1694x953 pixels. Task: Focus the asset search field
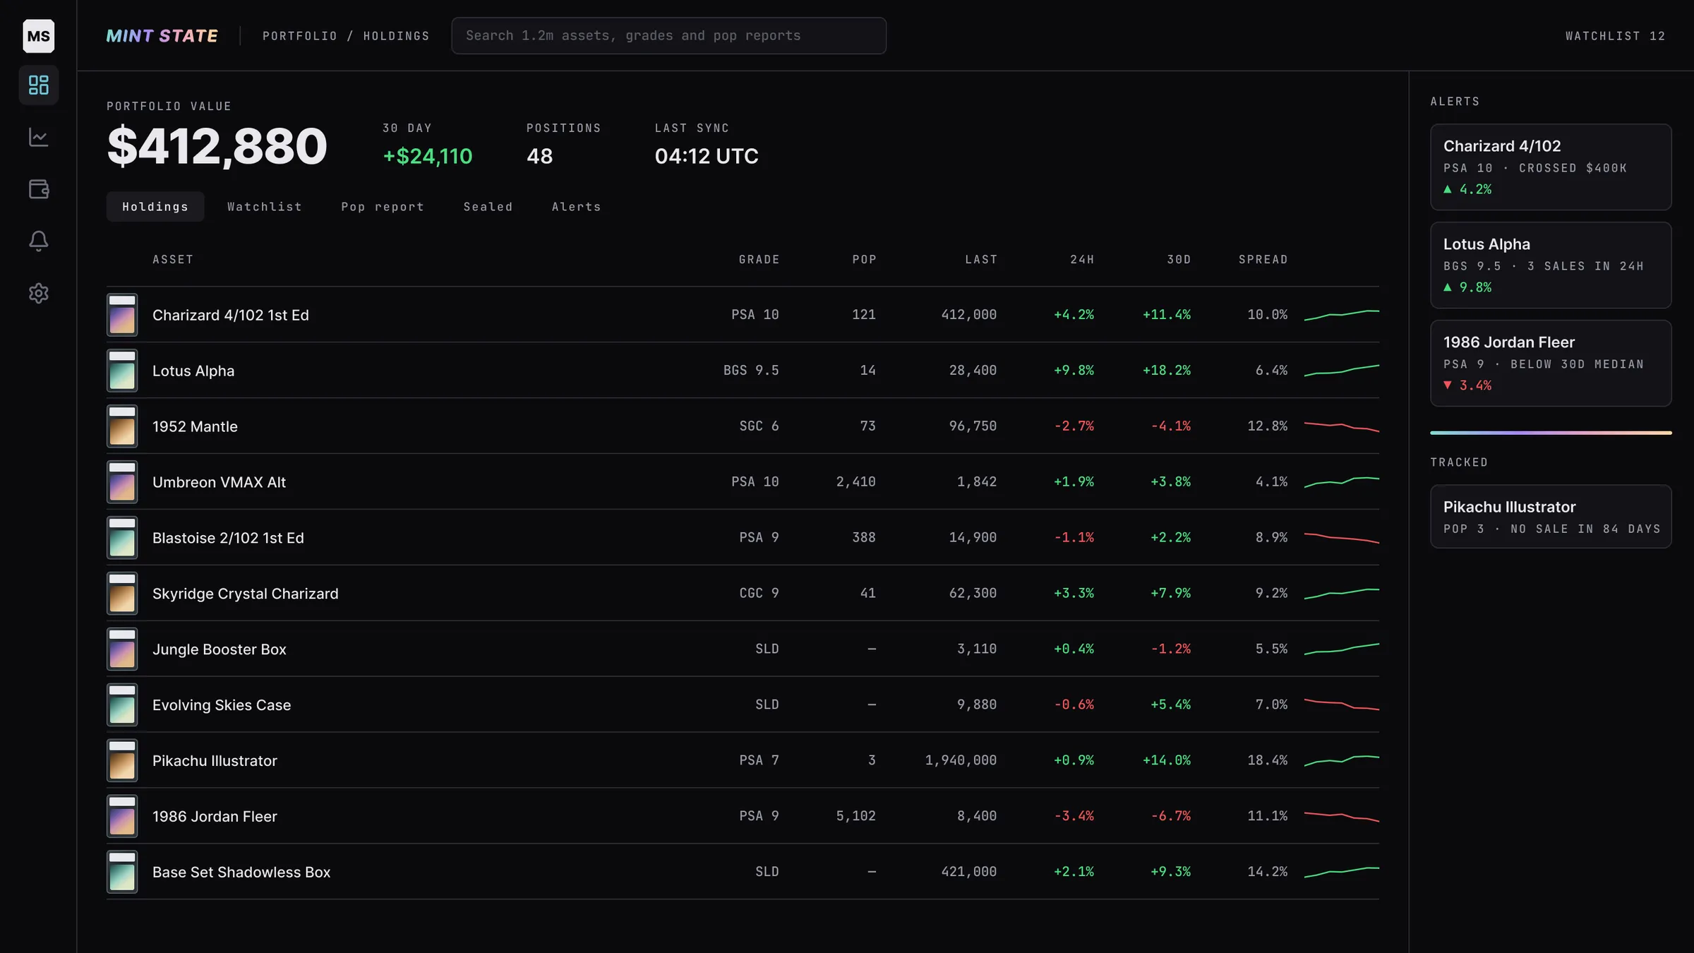tap(668, 36)
